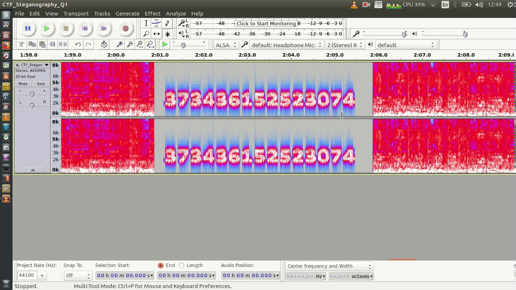This screenshot has width=516, height=290.
Task: Click the Cut scissors icon
Action: tap(22, 44)
